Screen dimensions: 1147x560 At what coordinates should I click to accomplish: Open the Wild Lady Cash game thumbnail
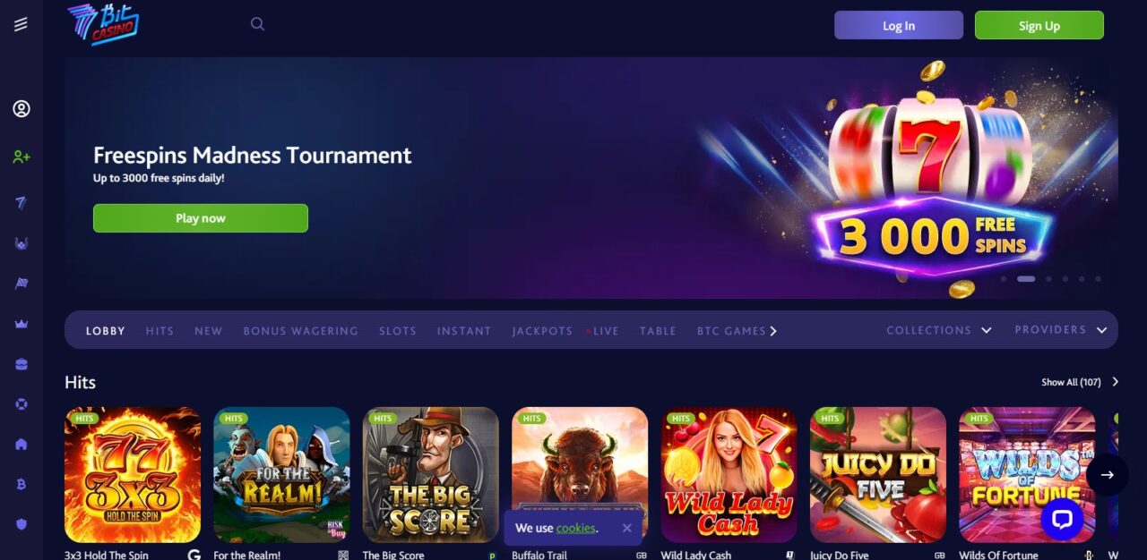[x=729, y=475]
